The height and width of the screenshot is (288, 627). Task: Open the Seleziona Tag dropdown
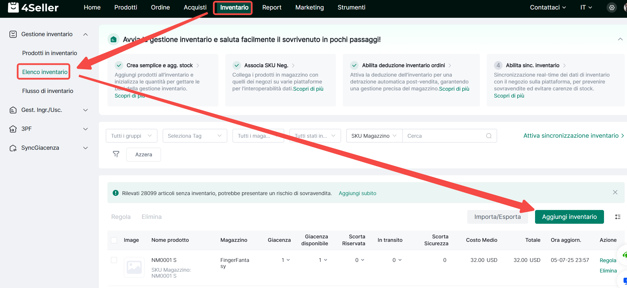[195, 136]
